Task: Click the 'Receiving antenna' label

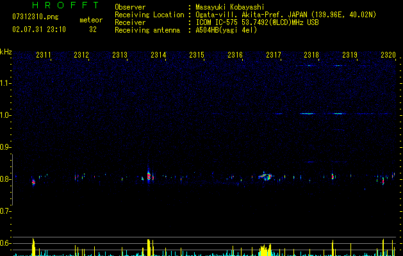Action: tap(147, 30)
